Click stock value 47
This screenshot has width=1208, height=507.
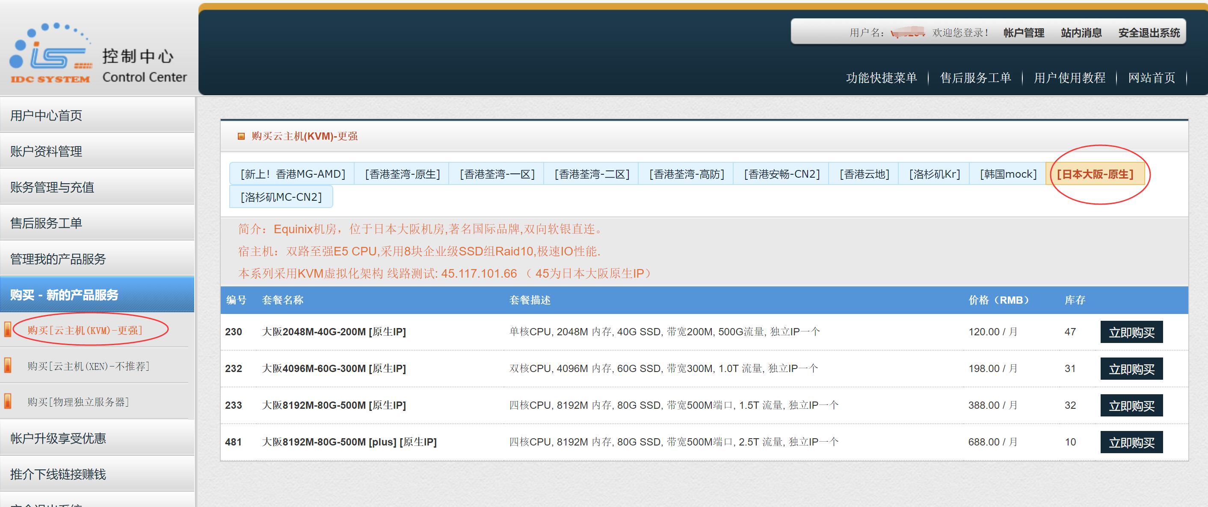(1070, 332)
